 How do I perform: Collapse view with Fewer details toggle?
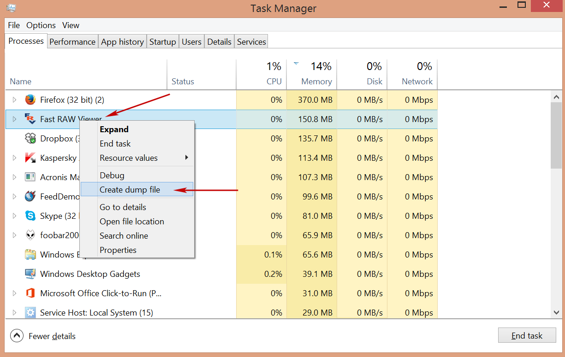pos(17,336)
